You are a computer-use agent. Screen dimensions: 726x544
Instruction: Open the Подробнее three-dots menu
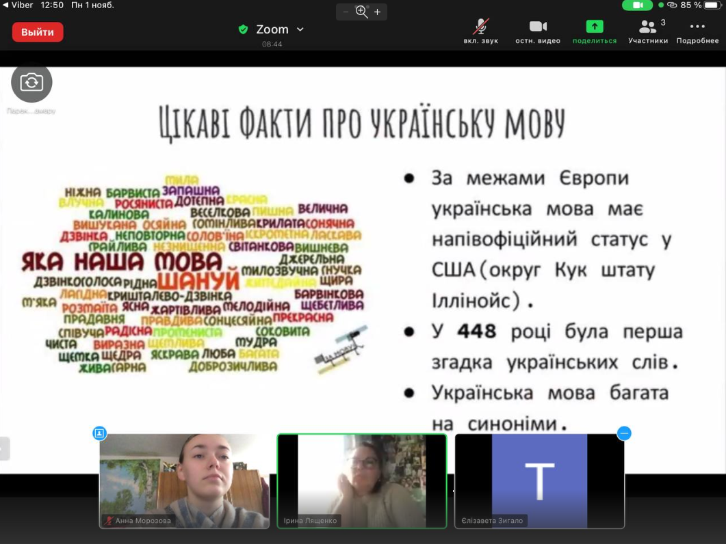coord(697,27)
